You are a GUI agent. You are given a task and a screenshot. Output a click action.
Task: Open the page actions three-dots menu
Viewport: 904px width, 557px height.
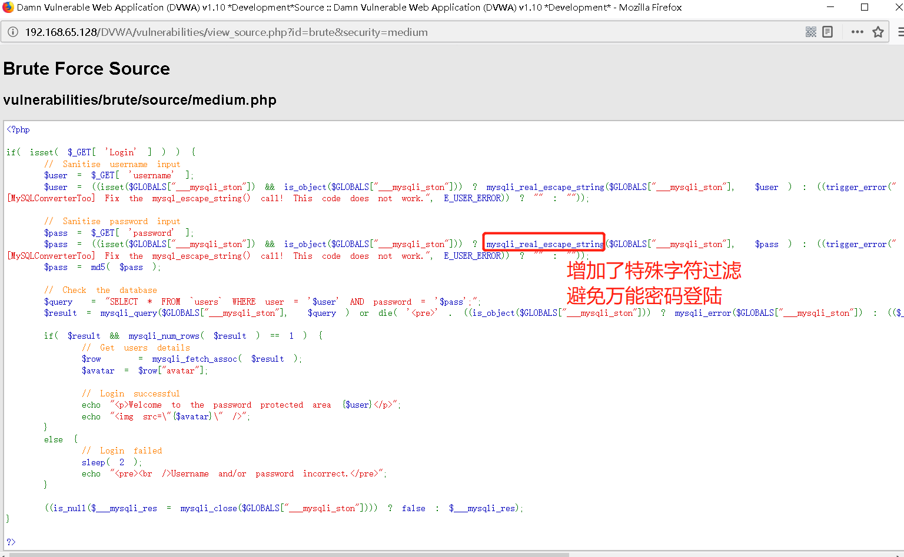tap(858, 32)
